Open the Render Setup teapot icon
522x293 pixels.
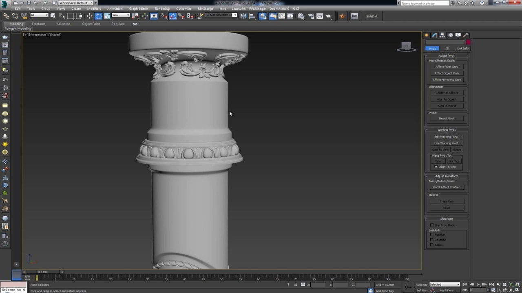pyautogui.click(x=310, y=16)
